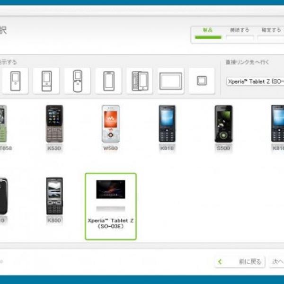This screenshot has height=284, width=284.
Task: Click the 次へ next button
Action: (277, 262)
